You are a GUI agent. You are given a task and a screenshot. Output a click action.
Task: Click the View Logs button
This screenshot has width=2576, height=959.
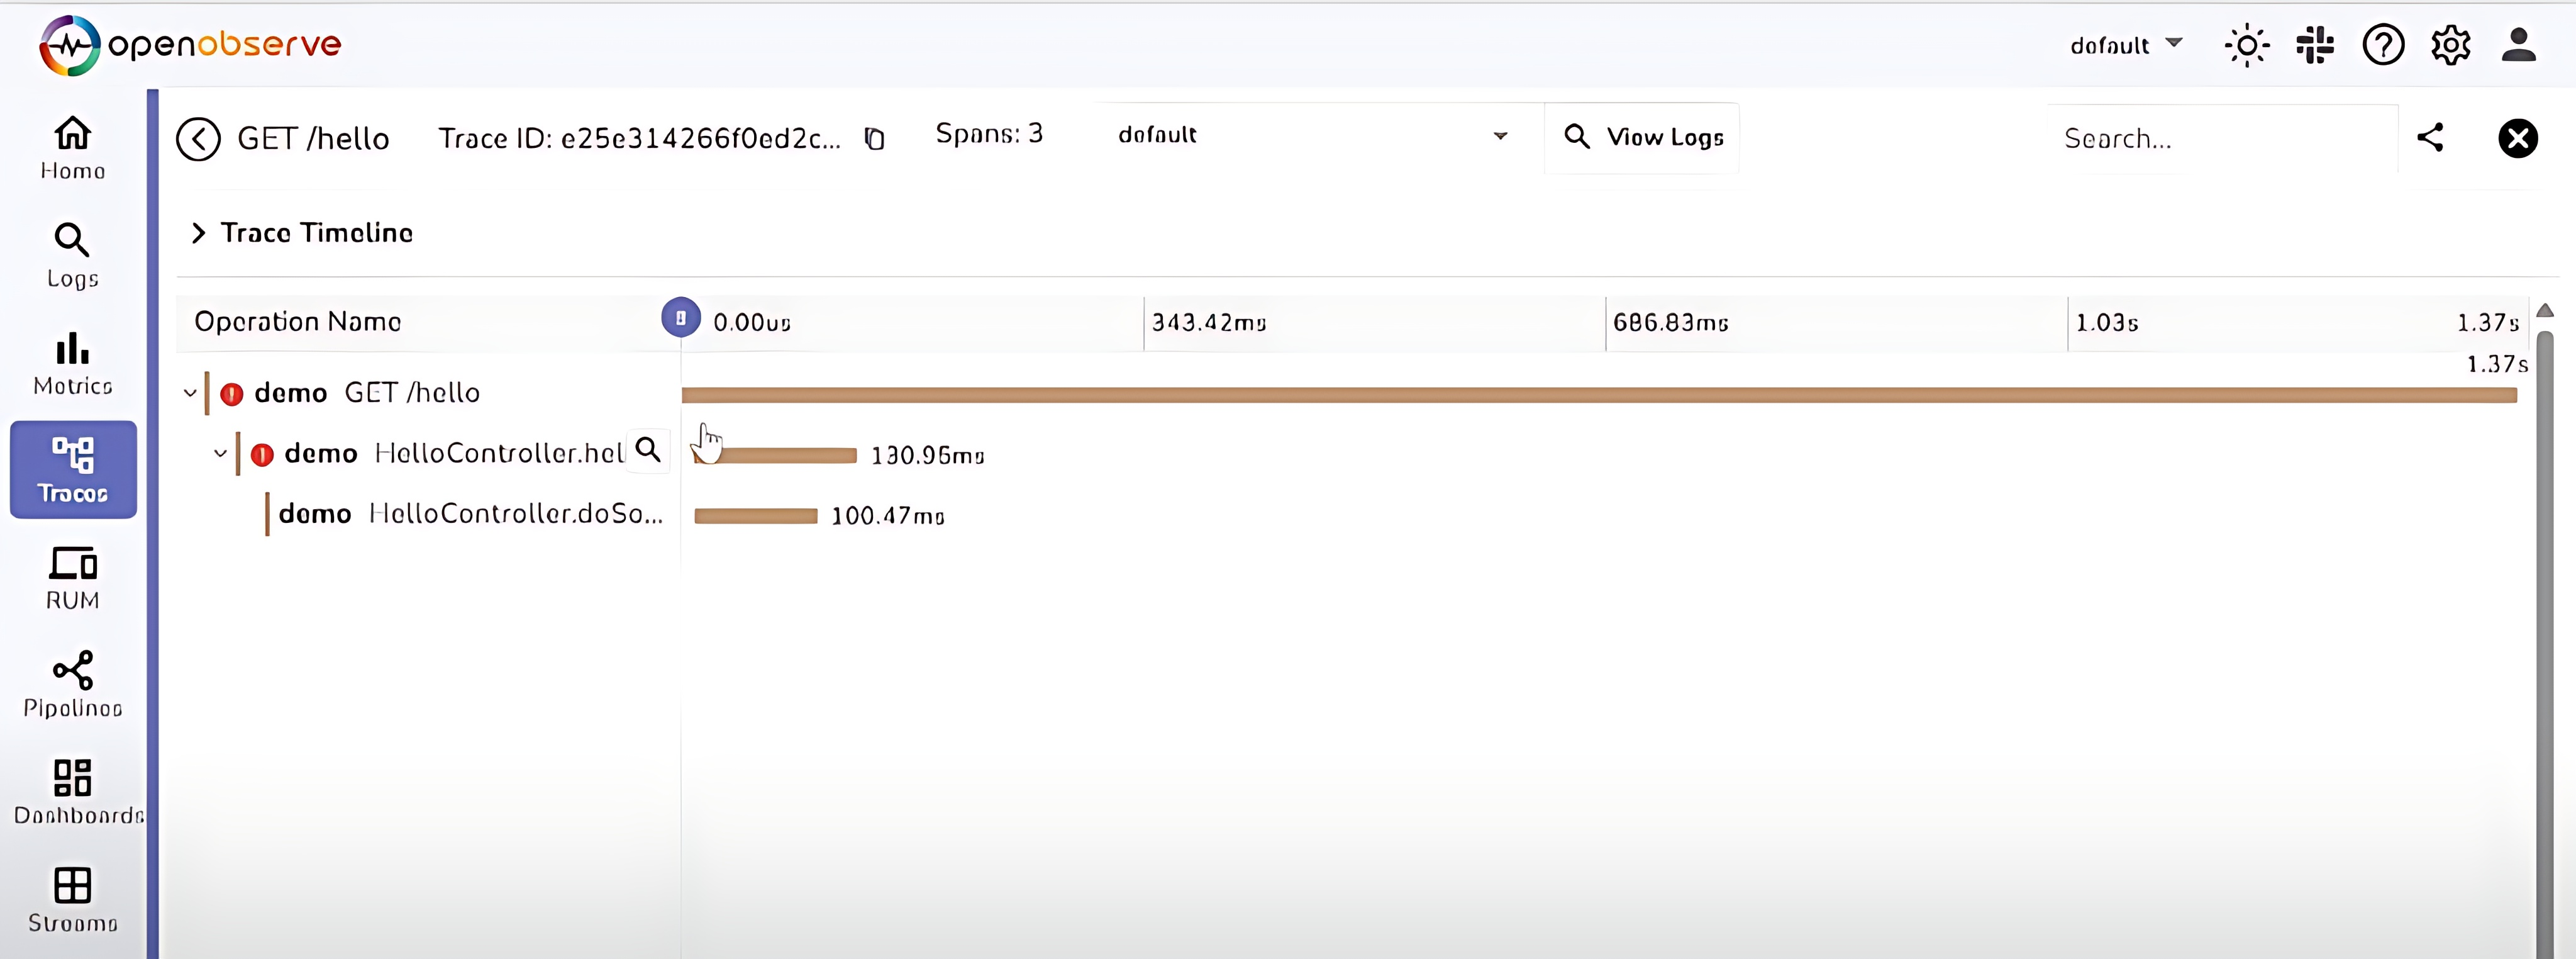point(1642,137)
